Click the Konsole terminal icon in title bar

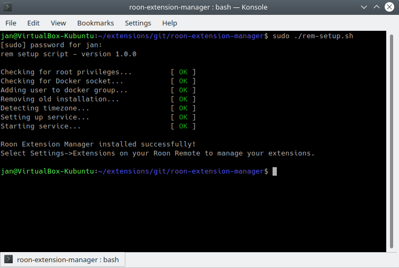(x=7, y=7)
